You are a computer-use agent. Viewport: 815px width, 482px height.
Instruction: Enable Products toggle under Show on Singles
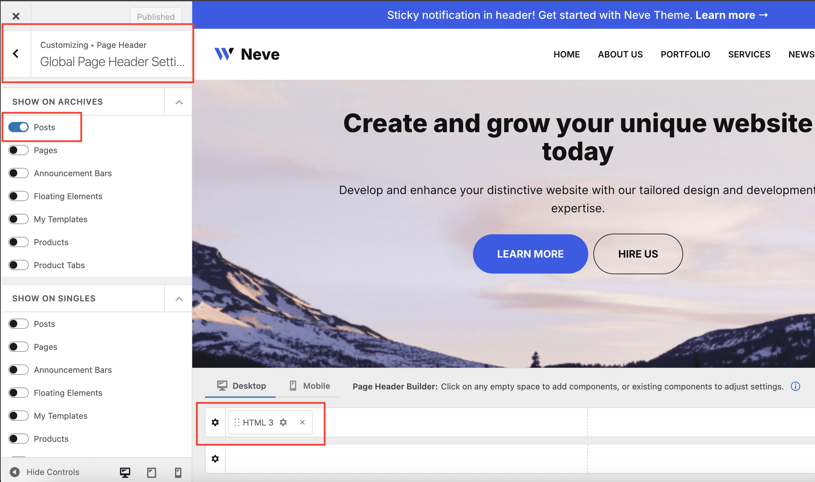[x=19, y=439]
